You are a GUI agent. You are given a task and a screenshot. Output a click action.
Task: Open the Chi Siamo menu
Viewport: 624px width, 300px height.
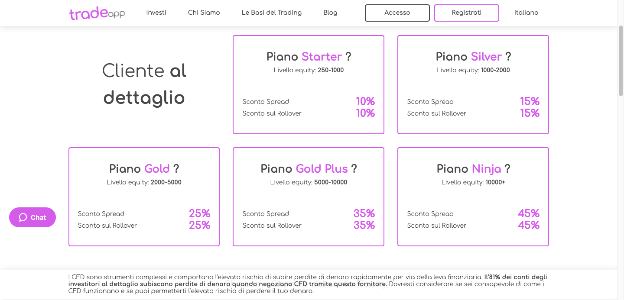[204, 13]
